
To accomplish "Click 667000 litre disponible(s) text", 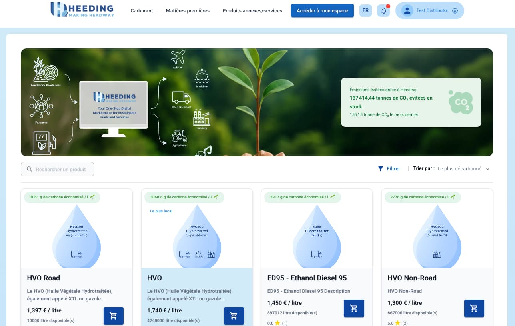I will [x=413, y=313].
